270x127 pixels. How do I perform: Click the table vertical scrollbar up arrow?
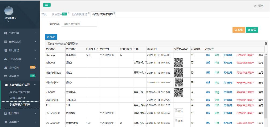266,54
